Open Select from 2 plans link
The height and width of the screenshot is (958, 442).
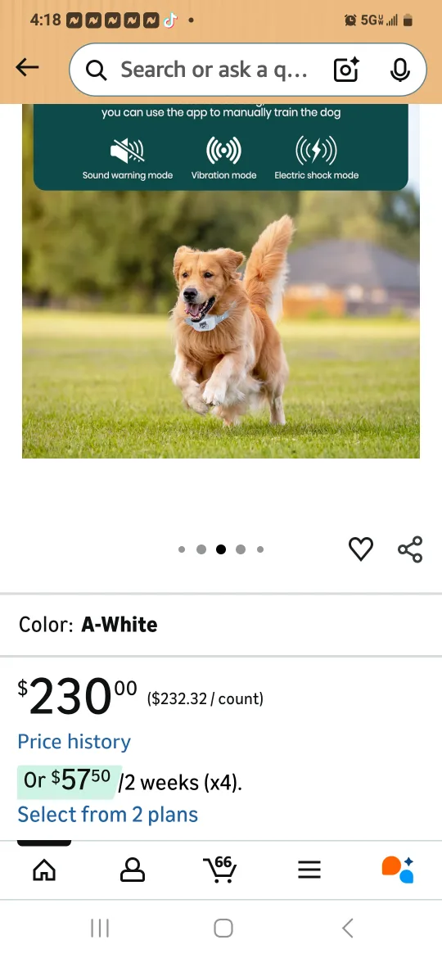tap(107, 814)
